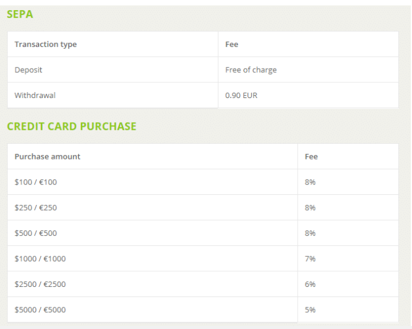Click the 8% fee for $500 purchase

[310, 233]
